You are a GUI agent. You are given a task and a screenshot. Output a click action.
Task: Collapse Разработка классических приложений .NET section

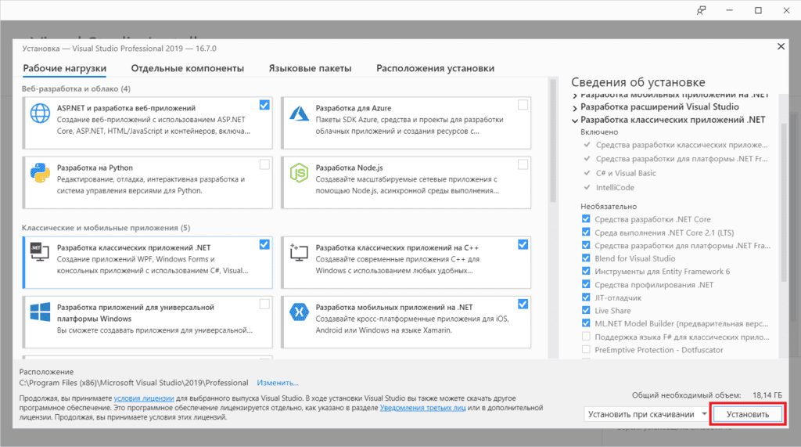coord(575,121)
